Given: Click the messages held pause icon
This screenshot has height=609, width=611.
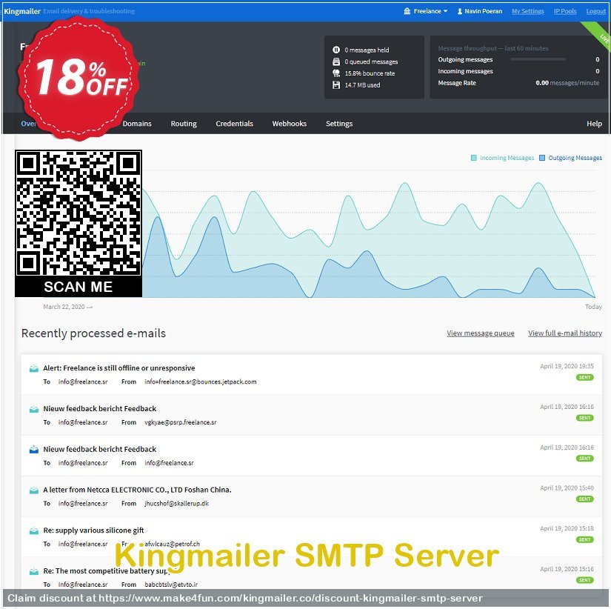Looking at the screenshot, I should (336, 50).
